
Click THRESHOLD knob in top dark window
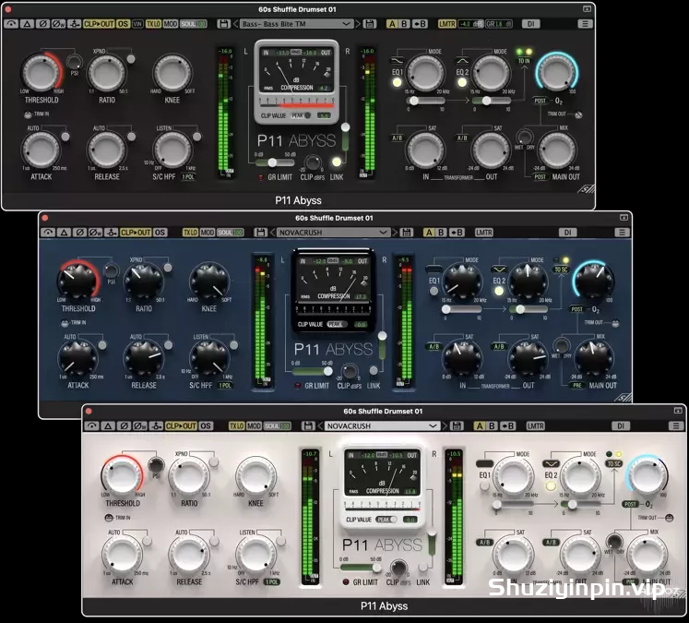point(41,73)
